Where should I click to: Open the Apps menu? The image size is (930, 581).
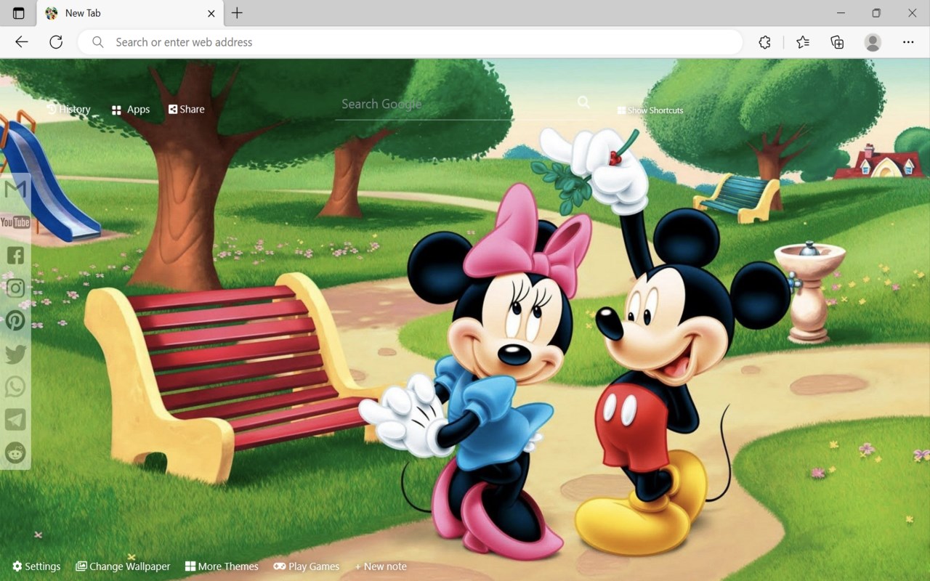pyautogui.click(x=131, y=110)
